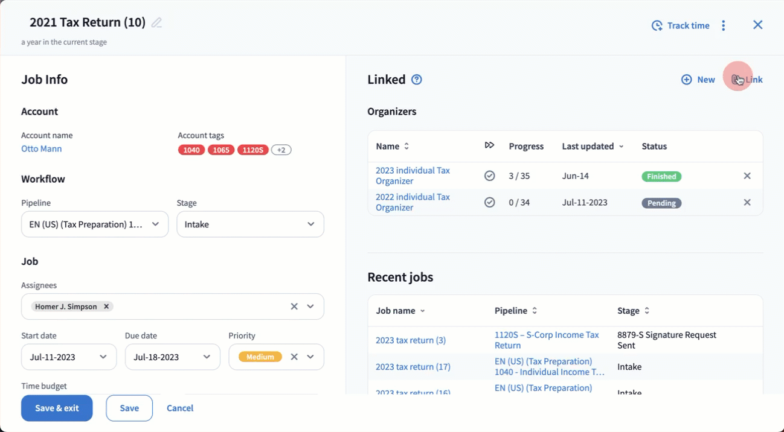Open the Stage dropdown showing Intake

310,224
